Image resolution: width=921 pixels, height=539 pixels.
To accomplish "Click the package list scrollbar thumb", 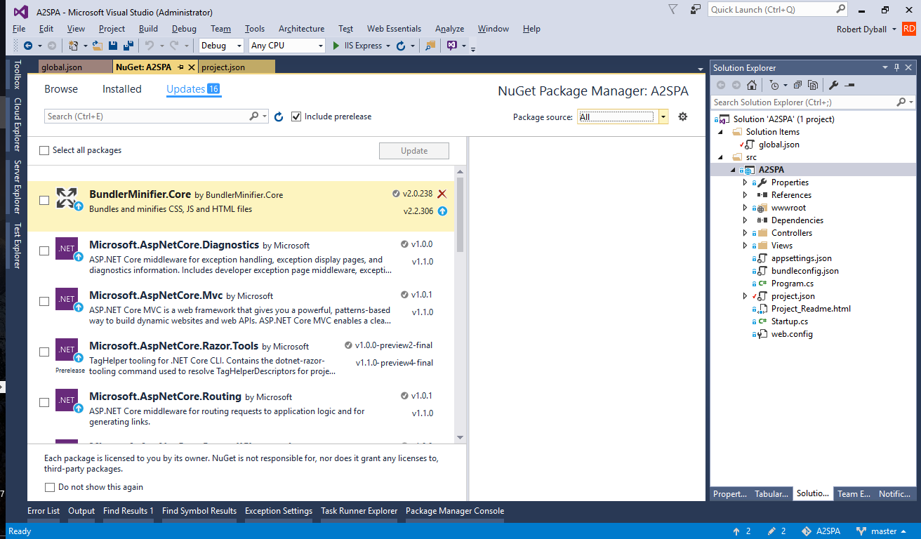I will pyautogui.click(x=460, y=216).
